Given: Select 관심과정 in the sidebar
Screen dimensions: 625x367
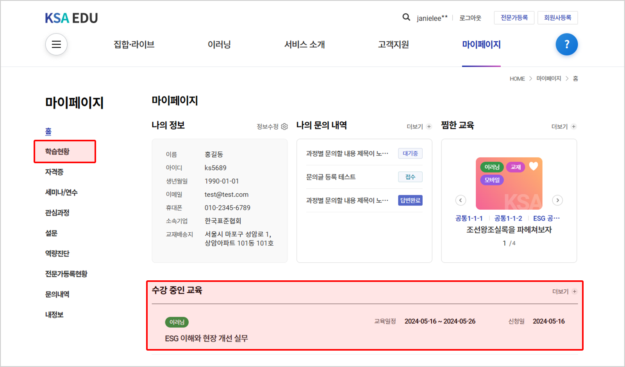Looking at the screenshot, I should click(x=57, y=213).
